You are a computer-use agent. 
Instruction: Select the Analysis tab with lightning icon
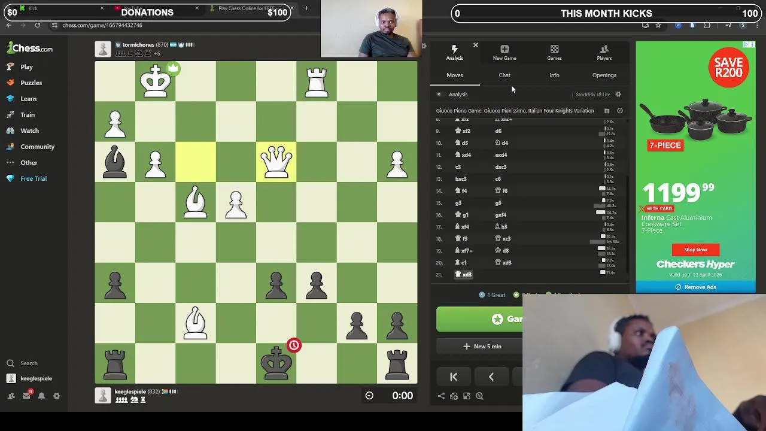454,53
